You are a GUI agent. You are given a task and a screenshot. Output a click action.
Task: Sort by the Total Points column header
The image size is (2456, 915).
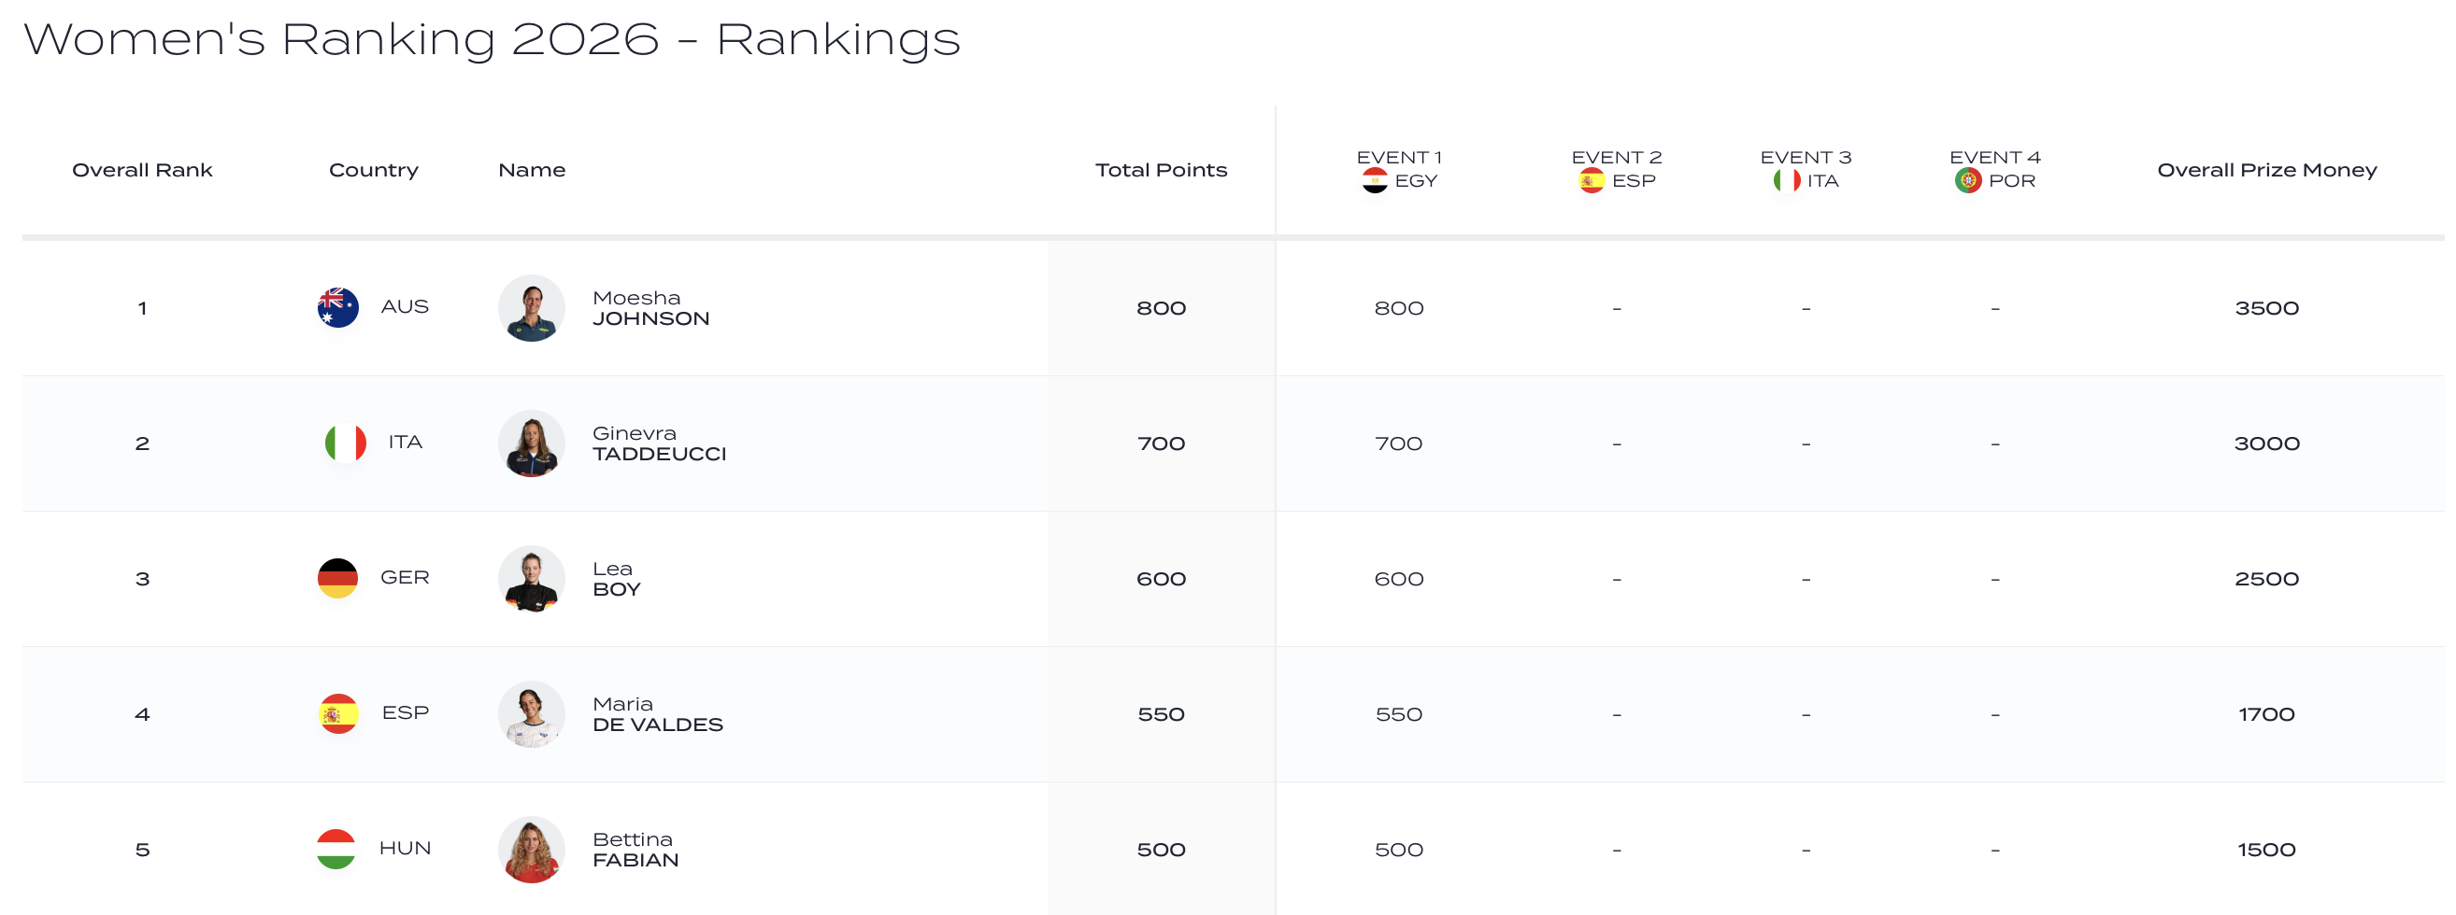(x=1161, y=171)
